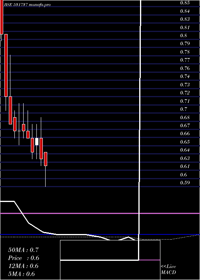Click the 0.65 price axis label
200x280 pixels.
tap(185, 142)
